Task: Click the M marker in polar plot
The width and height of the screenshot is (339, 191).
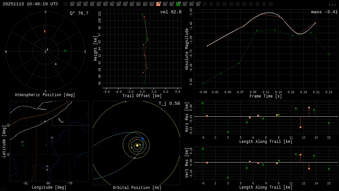Action: click(56, 64)
